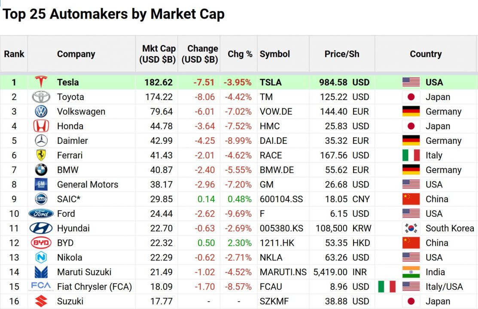Click the Honda logo icon
The height and width of the screenshot is (309, 478).
(x=41, y=126)
